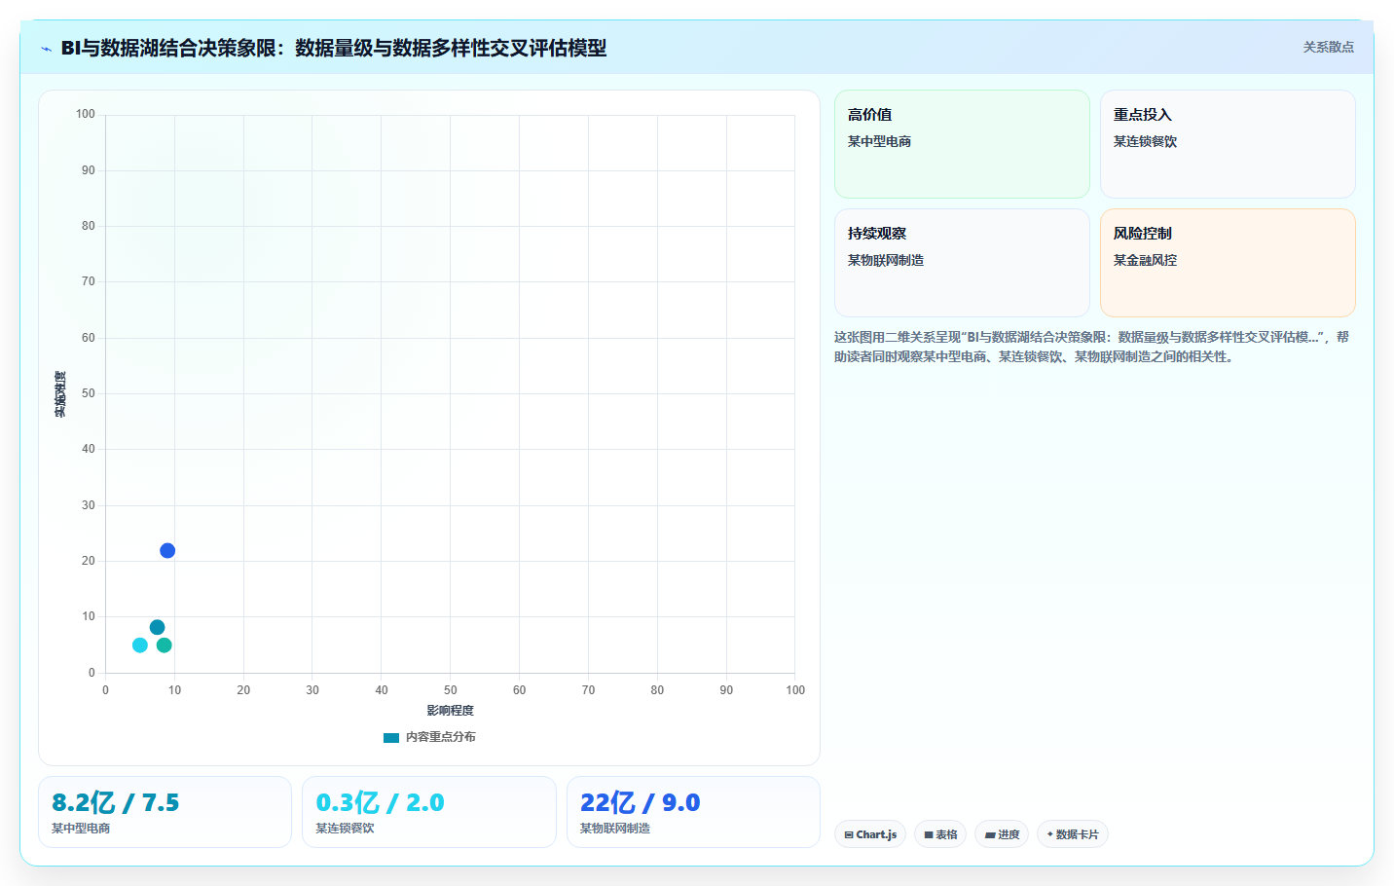Image resolution: width=1394 pixels, height=886 pixels.
Task: Click 某金融风控 text in 风险控制 card
Action: 1145,260
